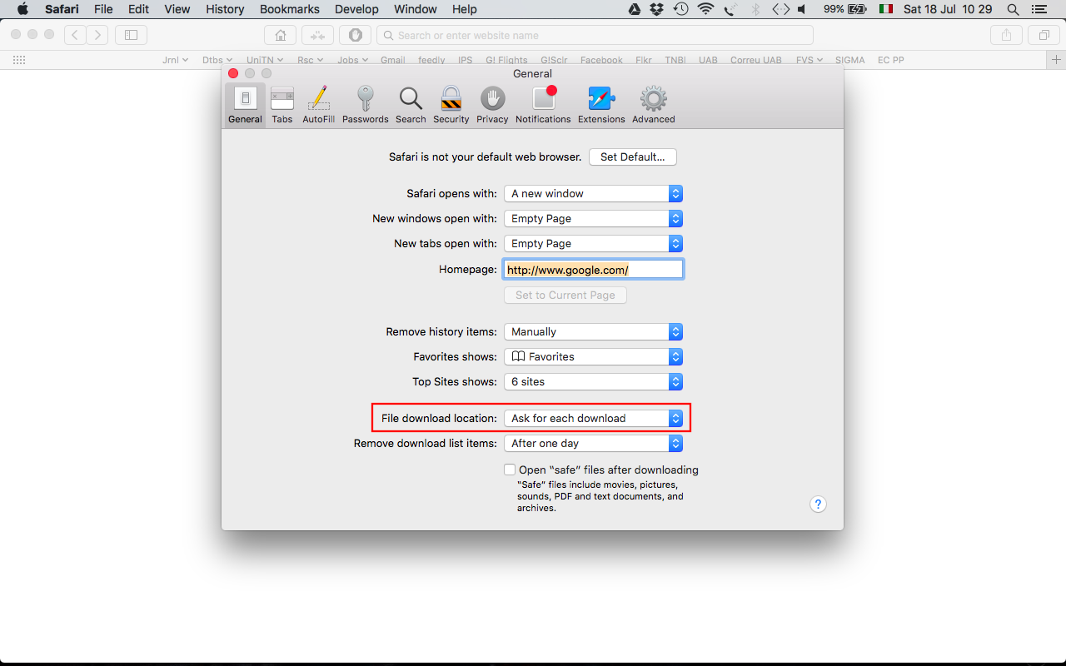
Task: Open the General preferences pane
Action: pos(245,105)
